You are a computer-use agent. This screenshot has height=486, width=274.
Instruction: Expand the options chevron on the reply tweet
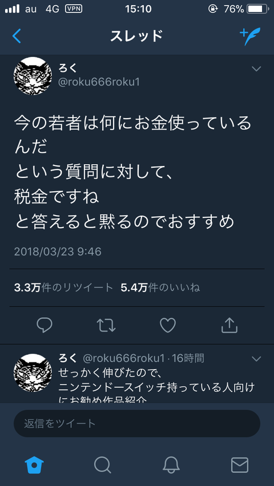tap(256, 359)
